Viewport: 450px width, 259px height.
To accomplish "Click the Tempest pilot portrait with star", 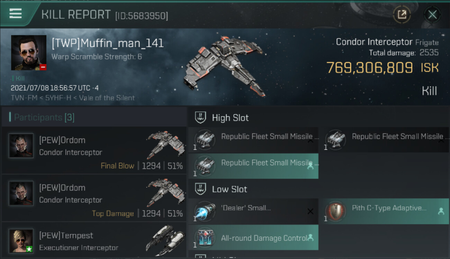I will pyautogui.click(x=21, y=241).
